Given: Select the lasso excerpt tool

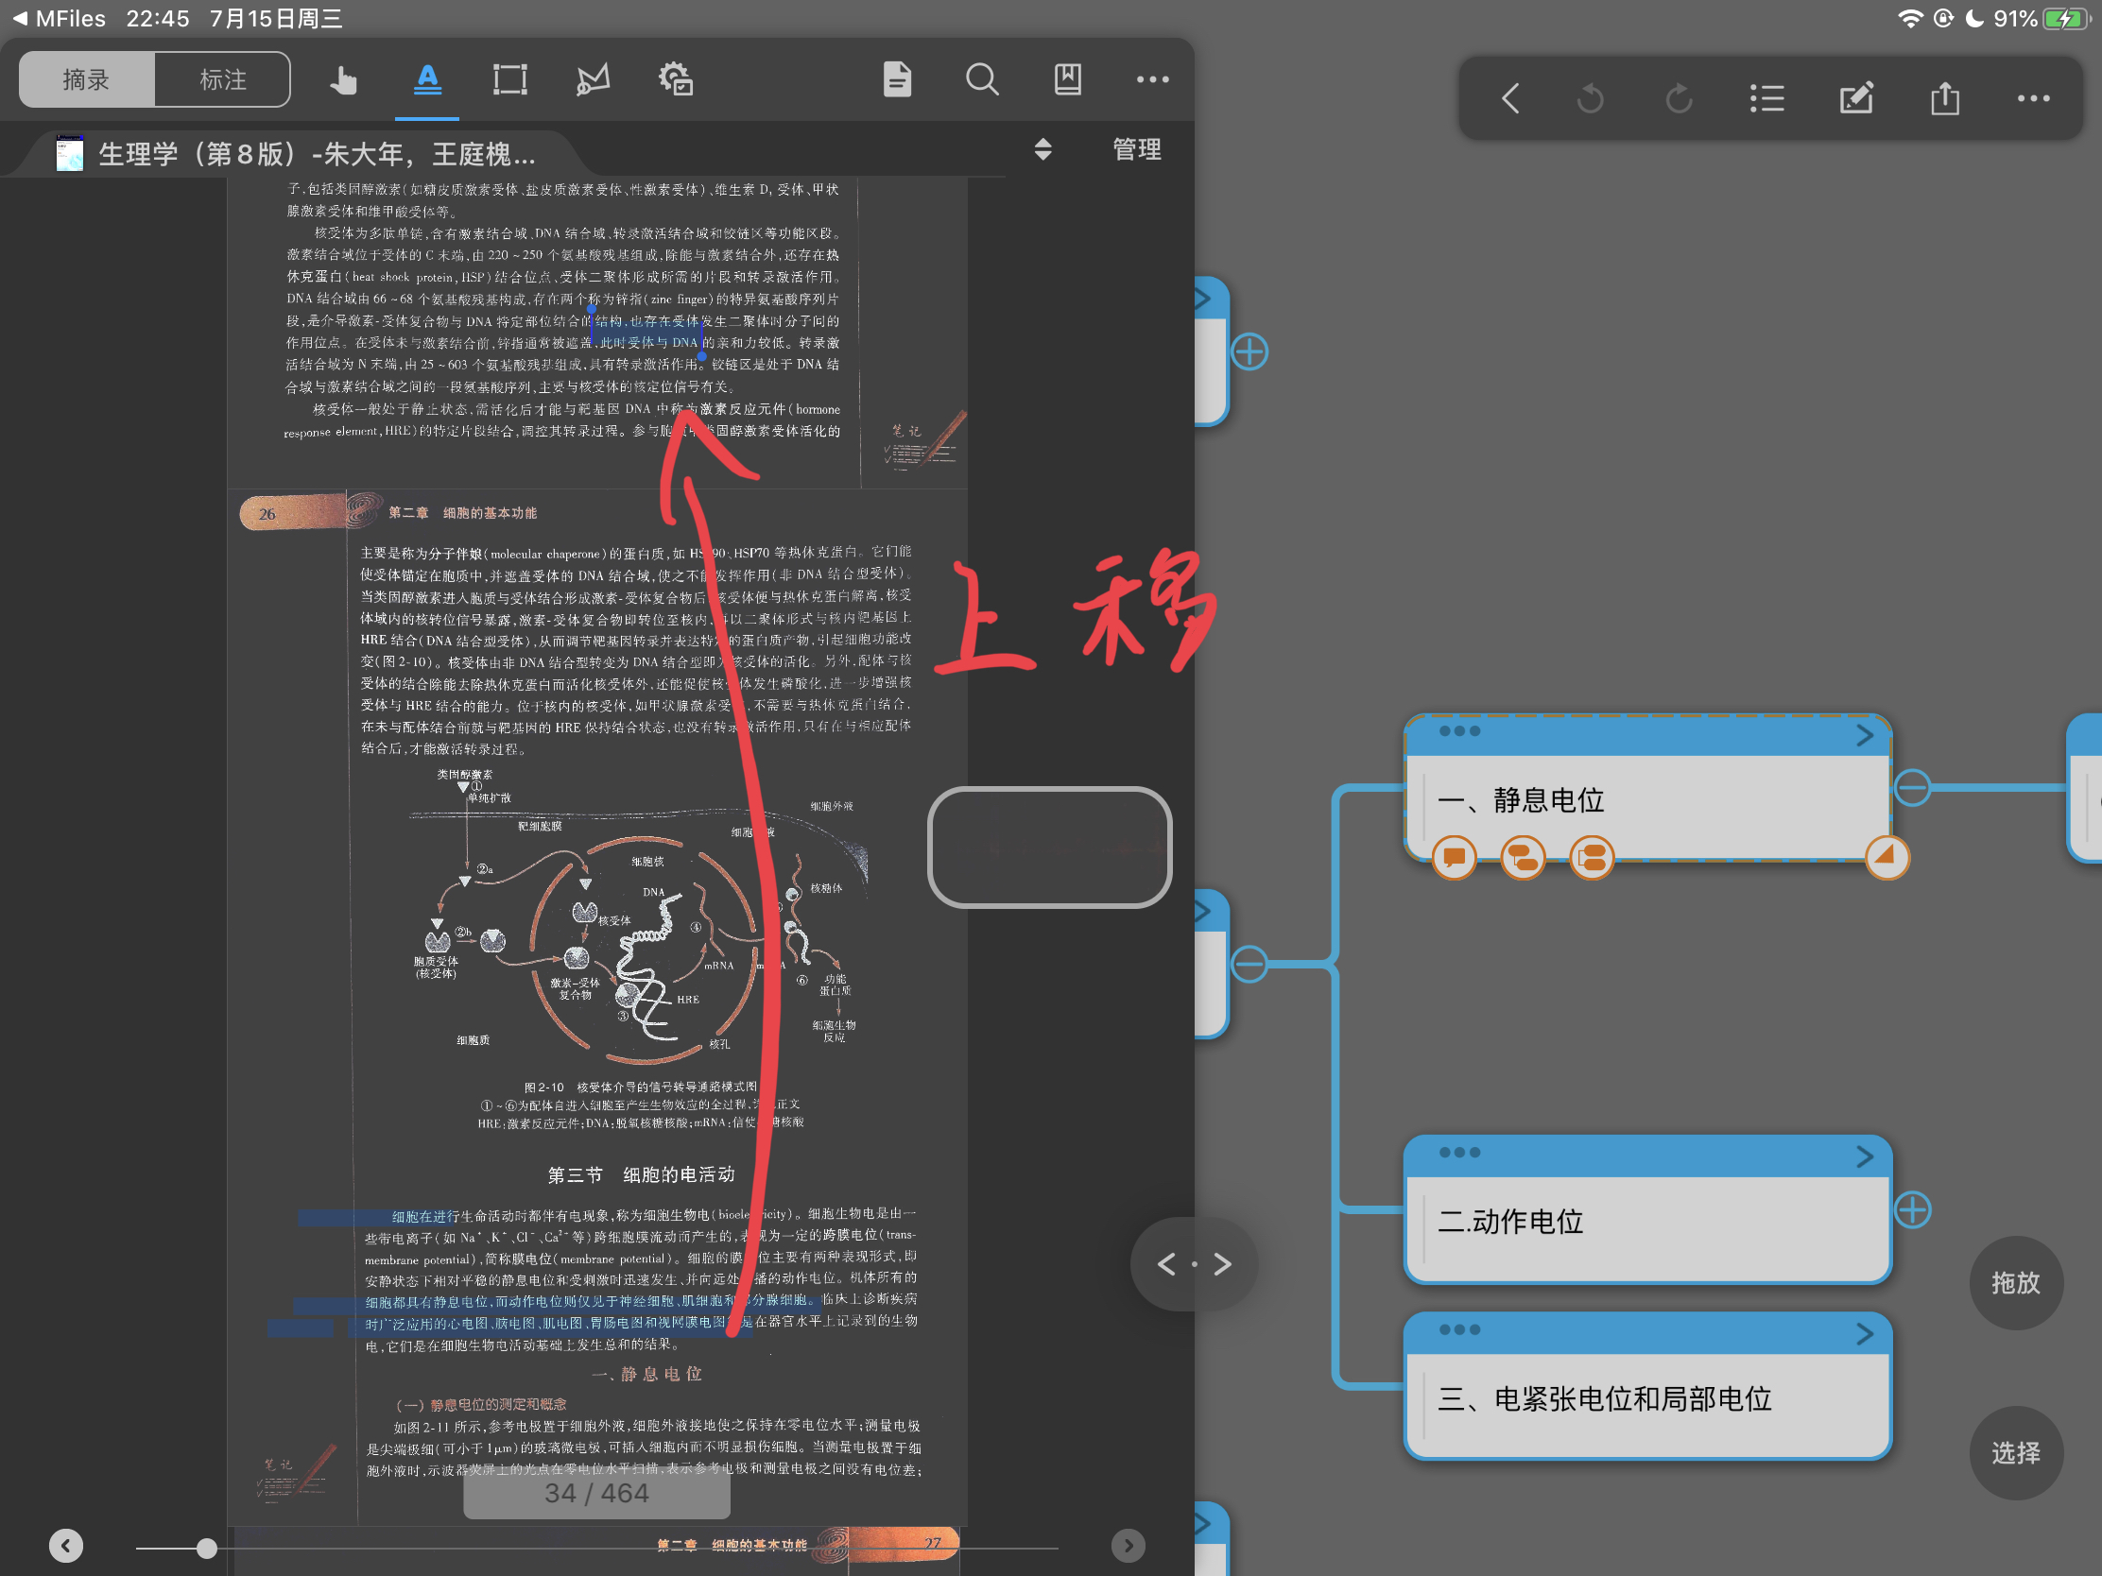Looking at the screenshot, I should pos(593,79).
